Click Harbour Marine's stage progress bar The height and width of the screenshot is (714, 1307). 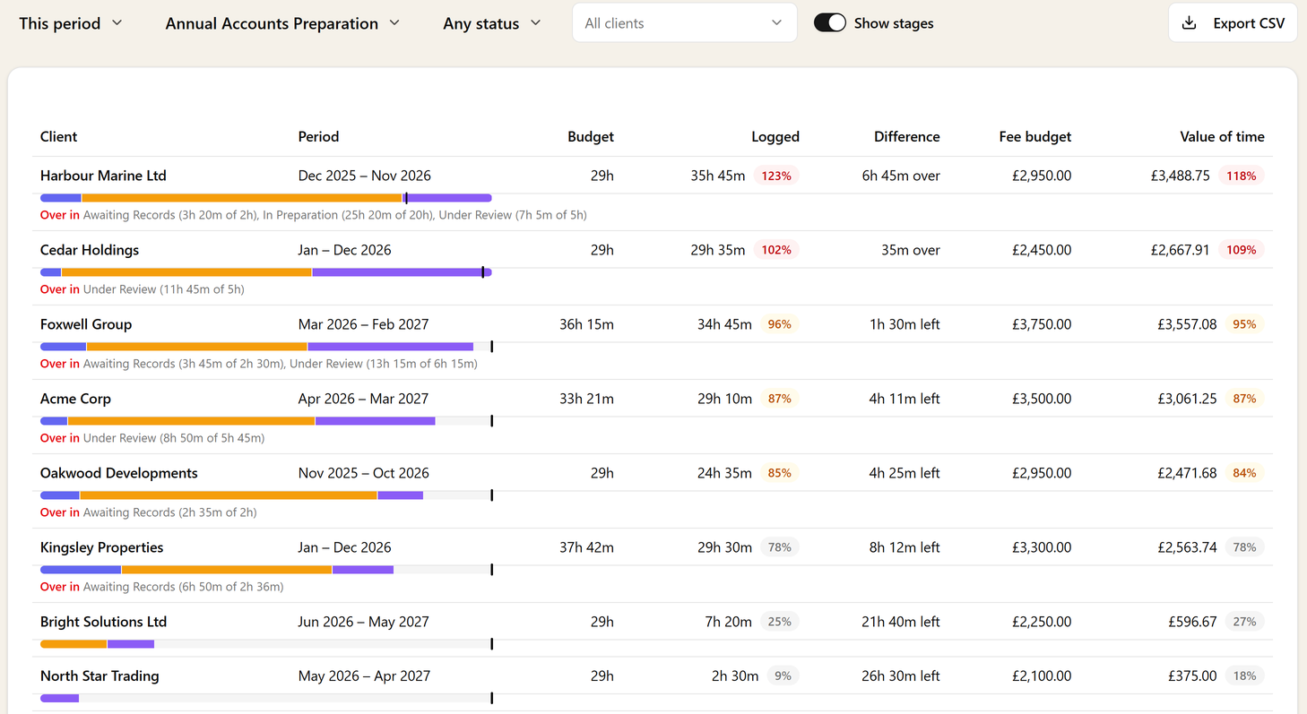[x=266, y=198]
